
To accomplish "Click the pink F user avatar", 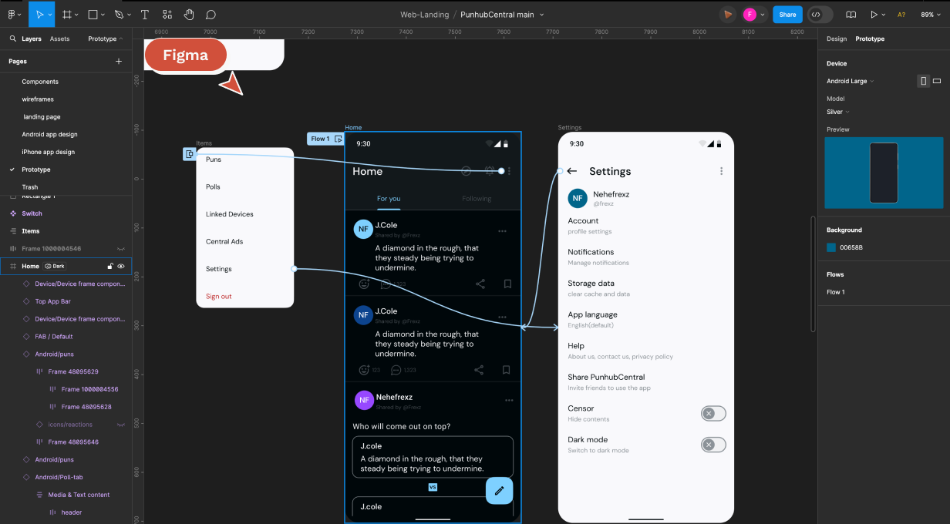I will (x=750, y=14).
